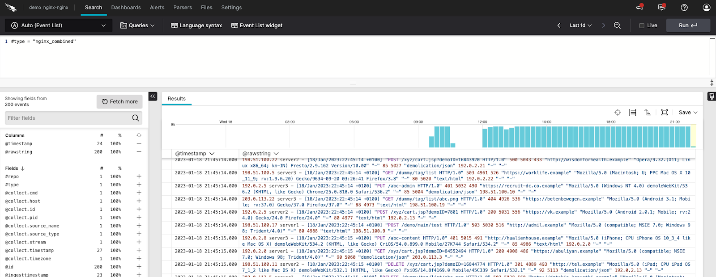Open the user account icon
Image resolution: width=716 pixels, height=277 pixels.
(707, 8)
